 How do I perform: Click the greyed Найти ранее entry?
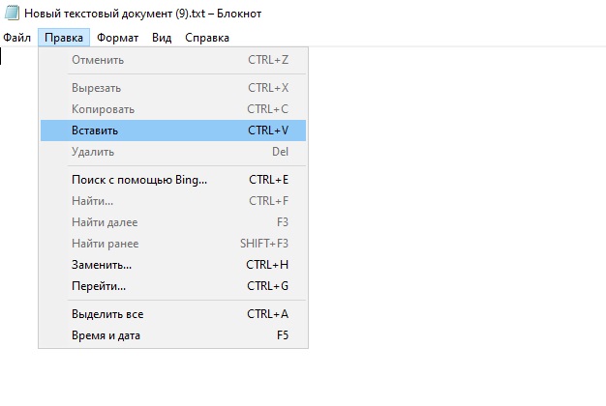click(173, 244)
